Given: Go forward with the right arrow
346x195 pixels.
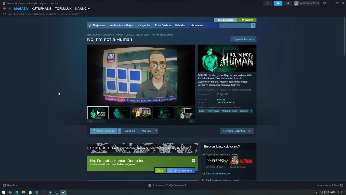Looking at the screenshot, I should 10,9.
